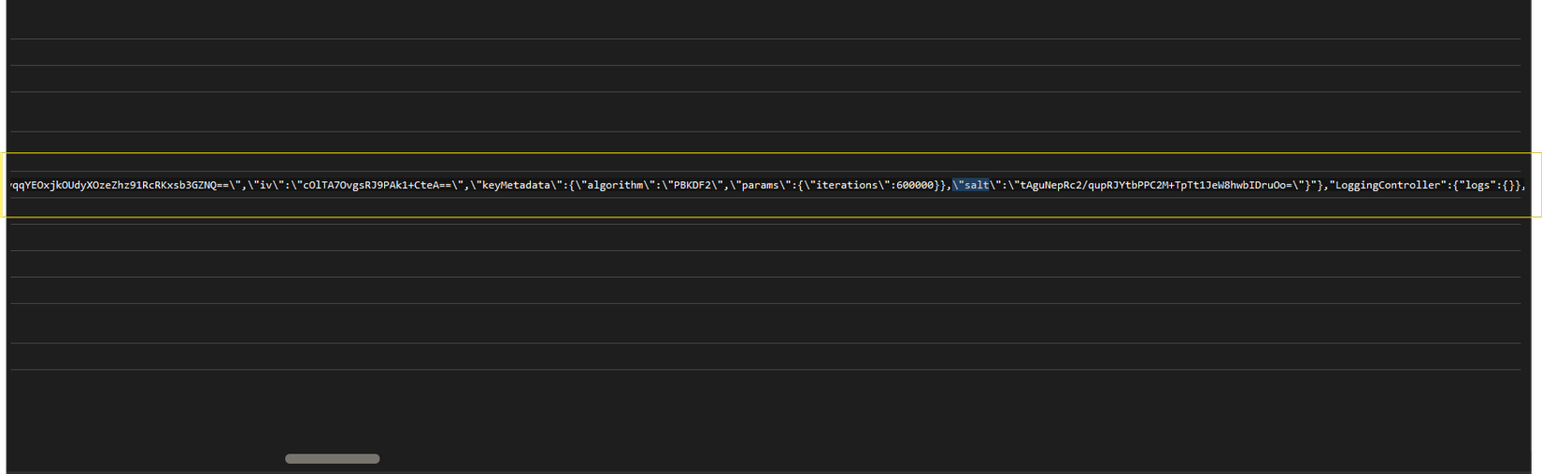Click the empty row just above the yellow-outlined row
The image size is (1542, 474).
pyautogui.click(x=748, y=142)
